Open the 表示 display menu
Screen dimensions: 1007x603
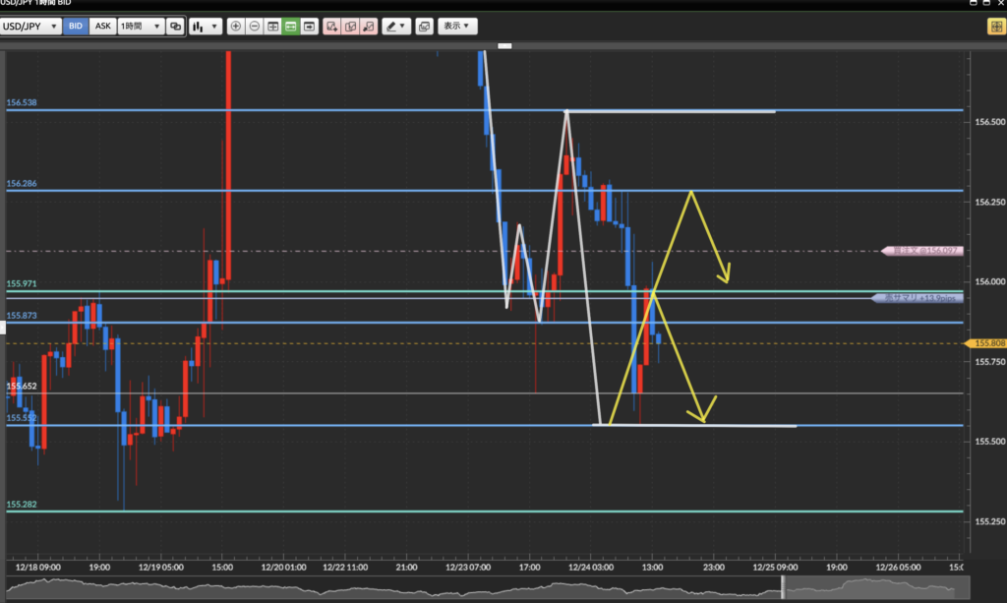click(456, 27)
